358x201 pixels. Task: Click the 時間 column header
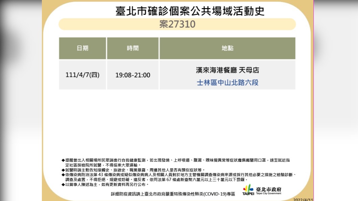(x=133, y=48)
